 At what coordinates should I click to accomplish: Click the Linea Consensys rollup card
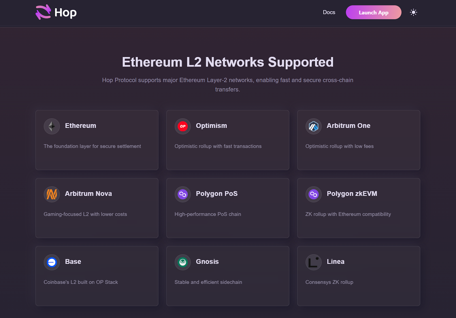tap(359, 276)
